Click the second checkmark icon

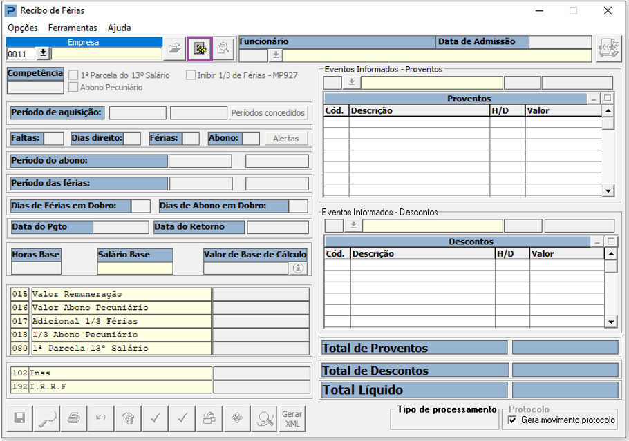[182, 418]
